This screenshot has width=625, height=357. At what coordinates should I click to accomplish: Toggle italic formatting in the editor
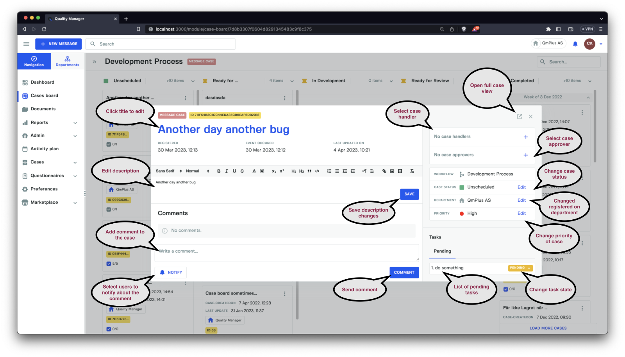click(227, 171)
